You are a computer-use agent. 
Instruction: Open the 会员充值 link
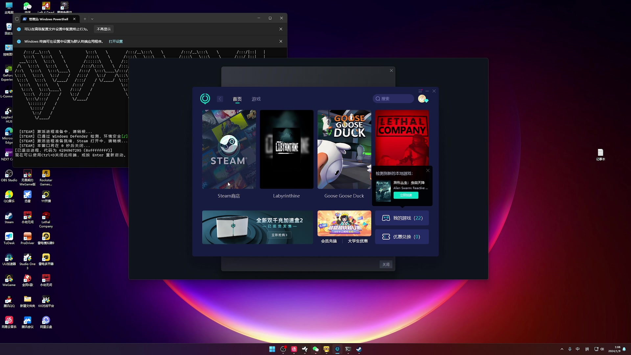pos(329,241)
